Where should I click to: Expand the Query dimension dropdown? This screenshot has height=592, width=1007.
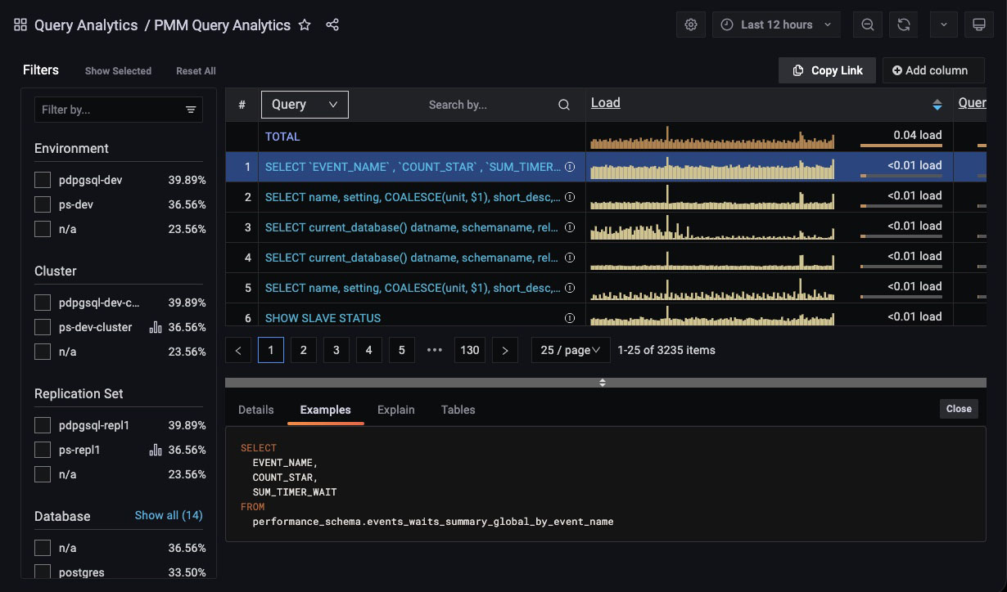click(x=305, y=105)
